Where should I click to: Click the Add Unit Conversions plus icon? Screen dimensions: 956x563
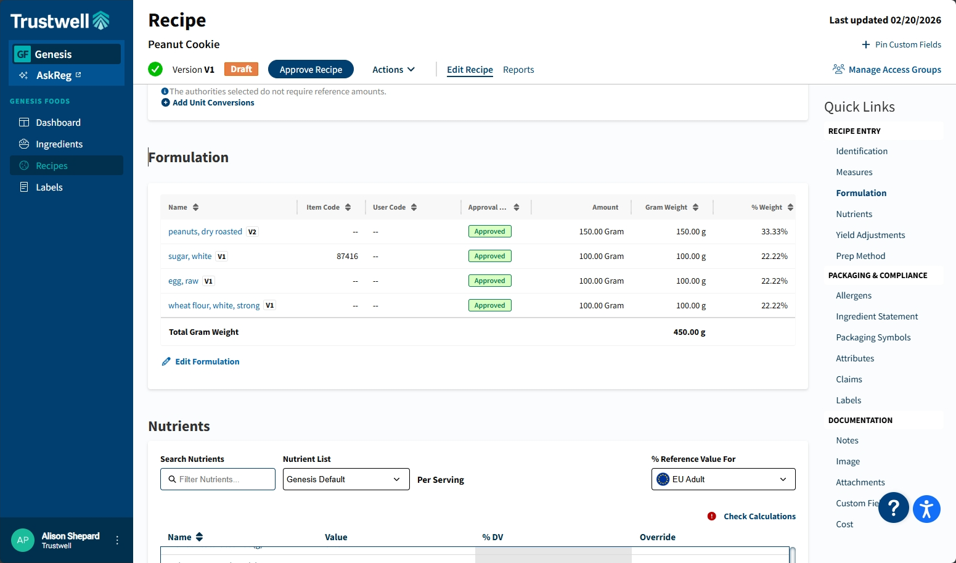(x=165, y=102)
